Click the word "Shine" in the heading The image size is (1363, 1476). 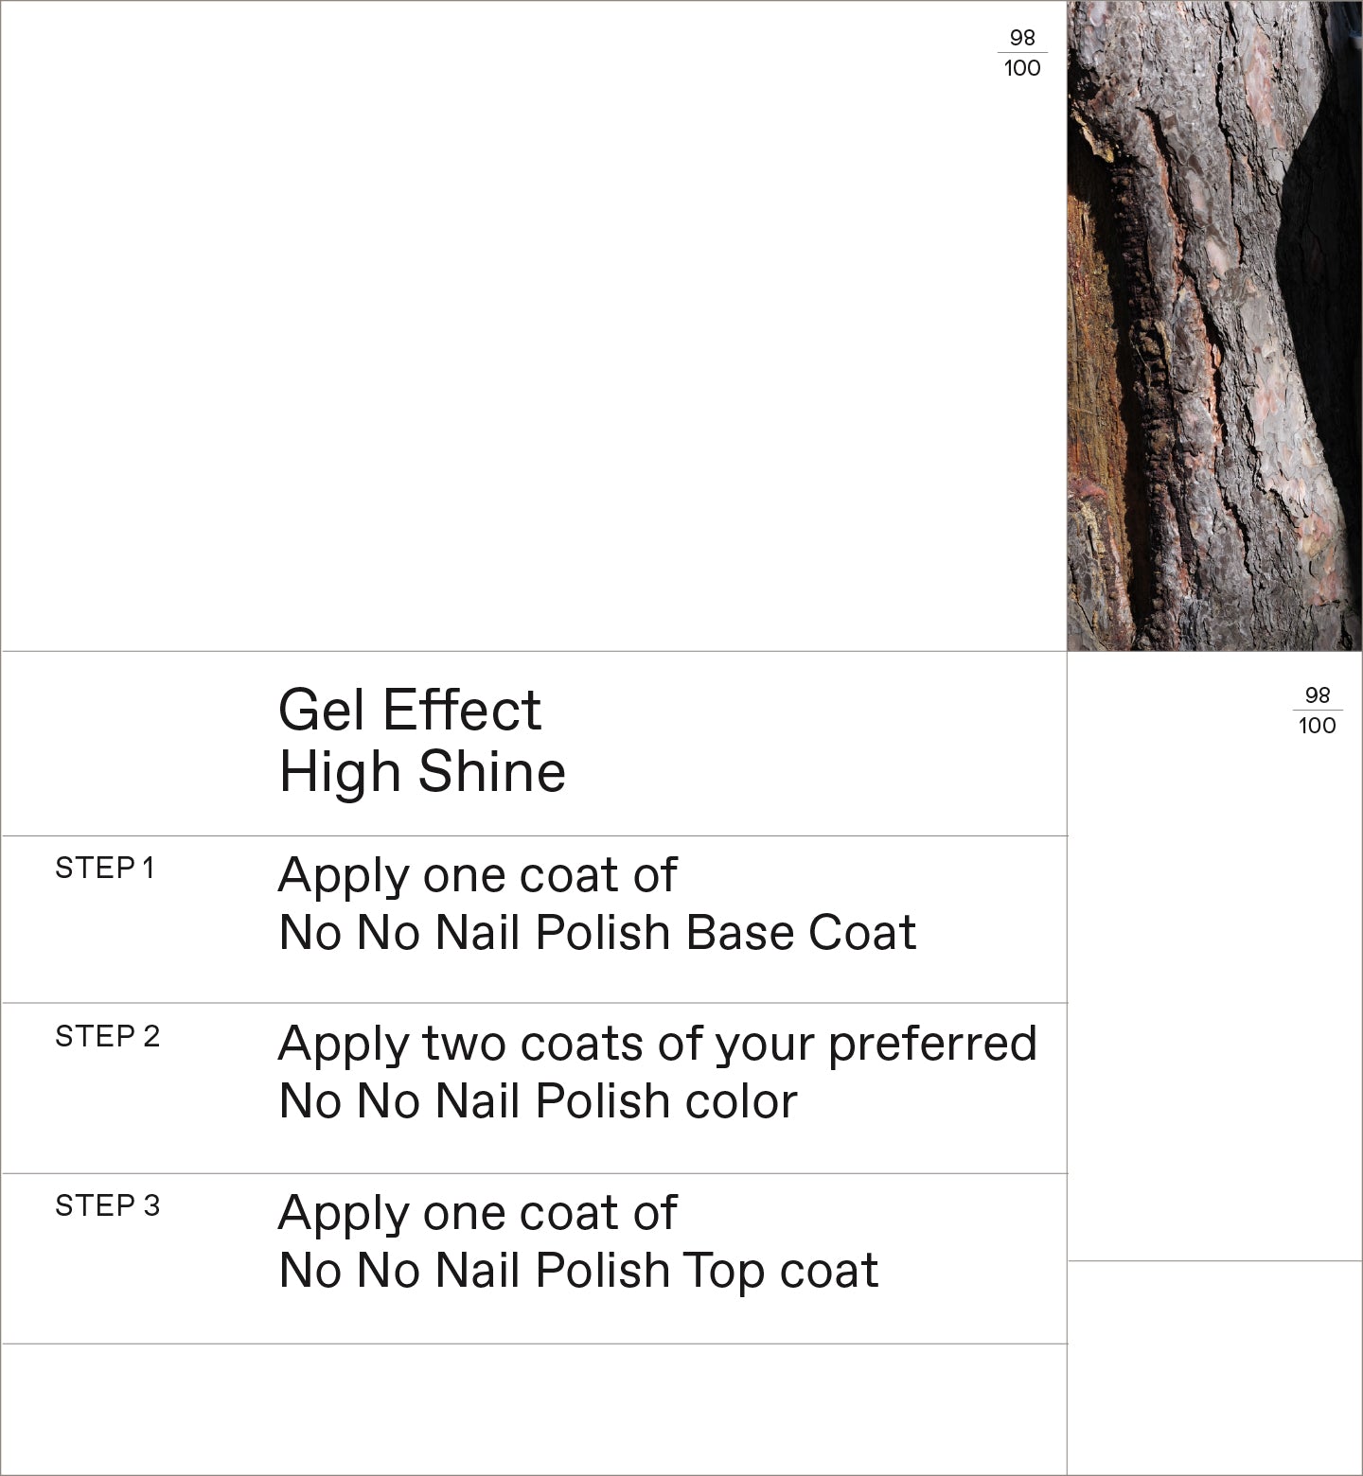tap(492, 772)
